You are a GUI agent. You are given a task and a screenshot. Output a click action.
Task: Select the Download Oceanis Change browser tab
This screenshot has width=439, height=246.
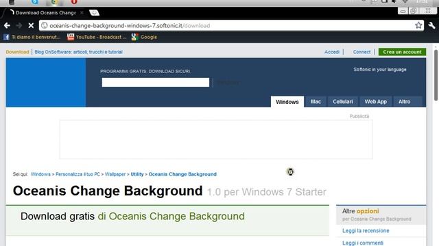pyautogui.click(x=45, y=12)
